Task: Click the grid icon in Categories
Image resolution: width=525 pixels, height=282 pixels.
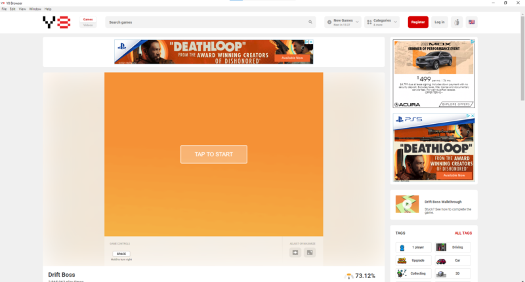Action: pos(369,22)
